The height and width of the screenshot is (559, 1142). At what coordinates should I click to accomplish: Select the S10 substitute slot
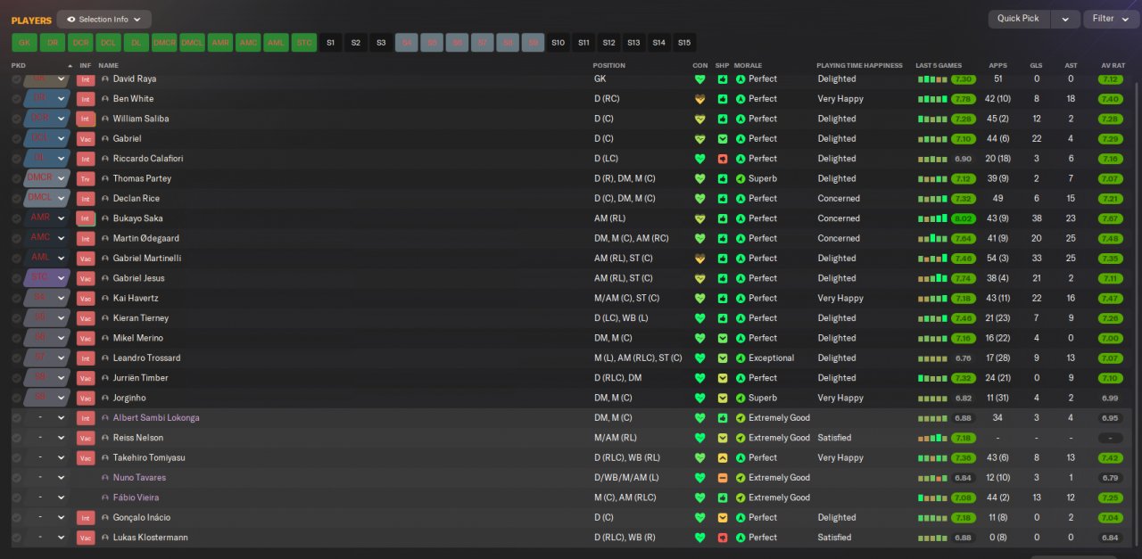558,42
